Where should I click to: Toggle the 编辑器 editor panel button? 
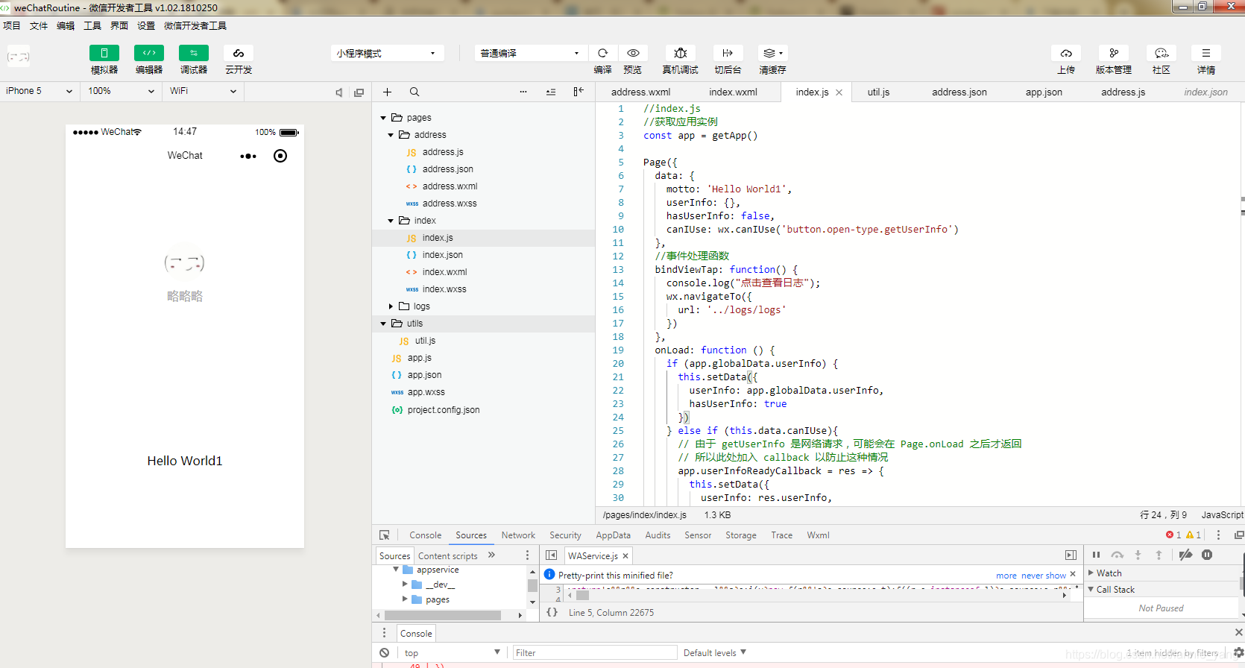(x=149, y=53)
